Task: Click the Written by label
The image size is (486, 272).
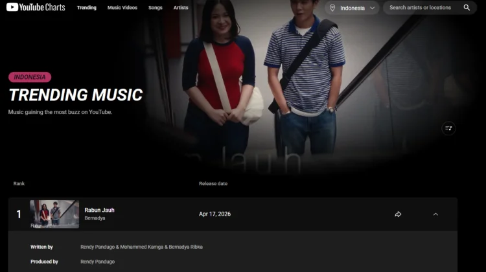Action: click(x=41, y=247)
